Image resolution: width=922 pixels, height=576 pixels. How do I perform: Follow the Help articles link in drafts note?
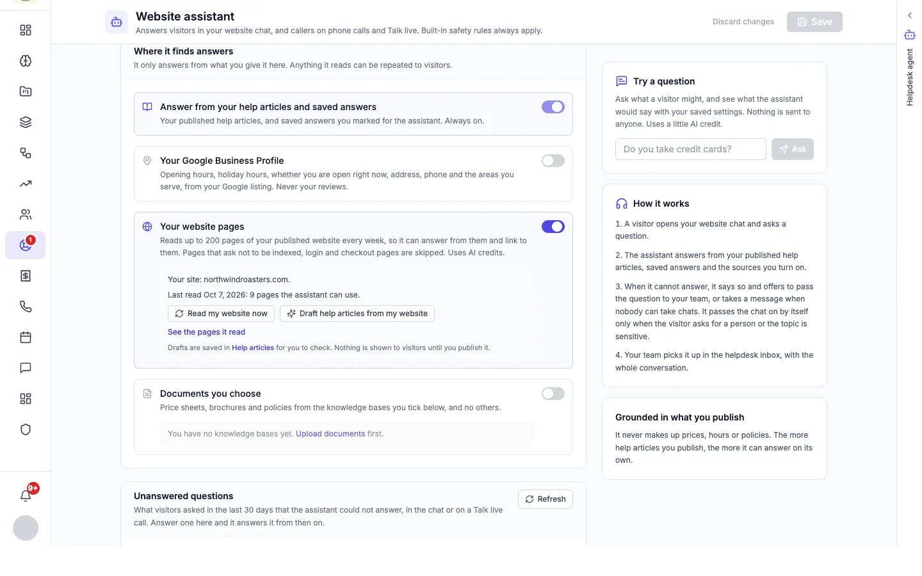253,348
